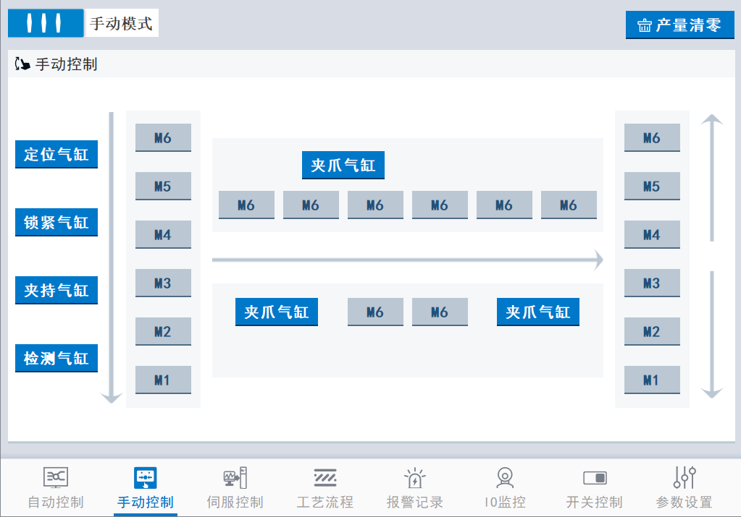
Task: Toggle the 检测气缸 detection cylinder
Action: [56, 359]
